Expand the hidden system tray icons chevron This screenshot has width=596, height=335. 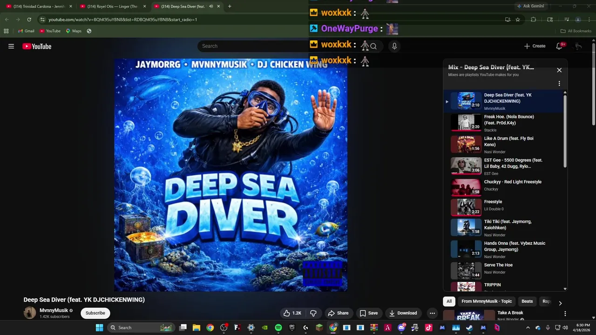coord(528,328)
